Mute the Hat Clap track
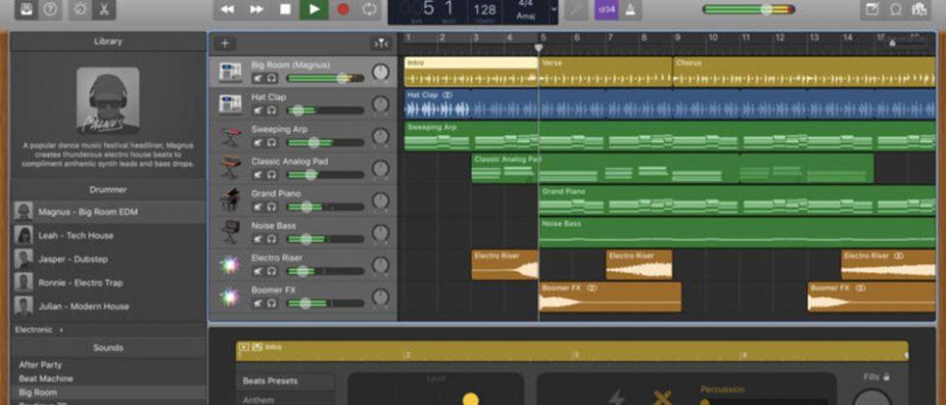The height and width of the screenshot is (405, 946). tap(259, 110)
